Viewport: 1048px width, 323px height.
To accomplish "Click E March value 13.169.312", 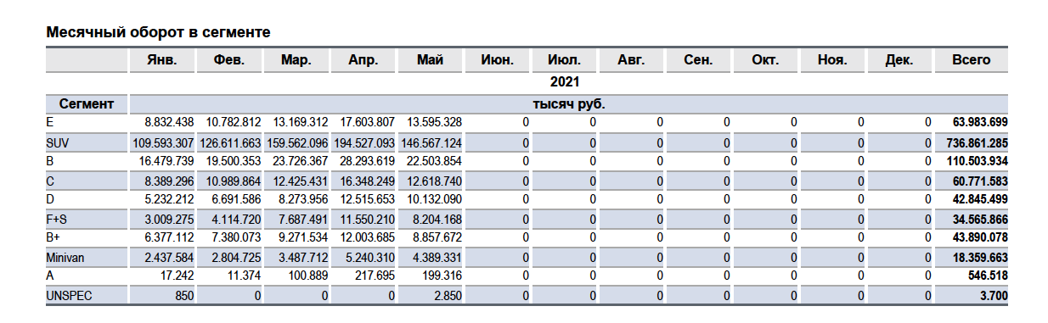I will click(x=301, y=122).
